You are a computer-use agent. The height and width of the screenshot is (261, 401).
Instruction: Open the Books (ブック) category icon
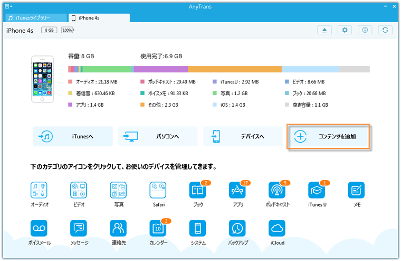(x=197, y=190)
